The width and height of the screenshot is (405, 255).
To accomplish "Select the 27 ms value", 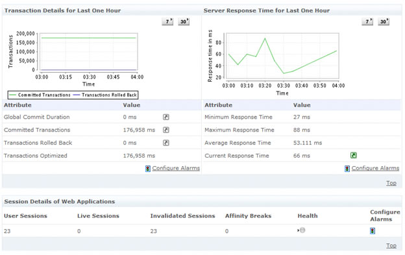I will click(x=301, y=117).
